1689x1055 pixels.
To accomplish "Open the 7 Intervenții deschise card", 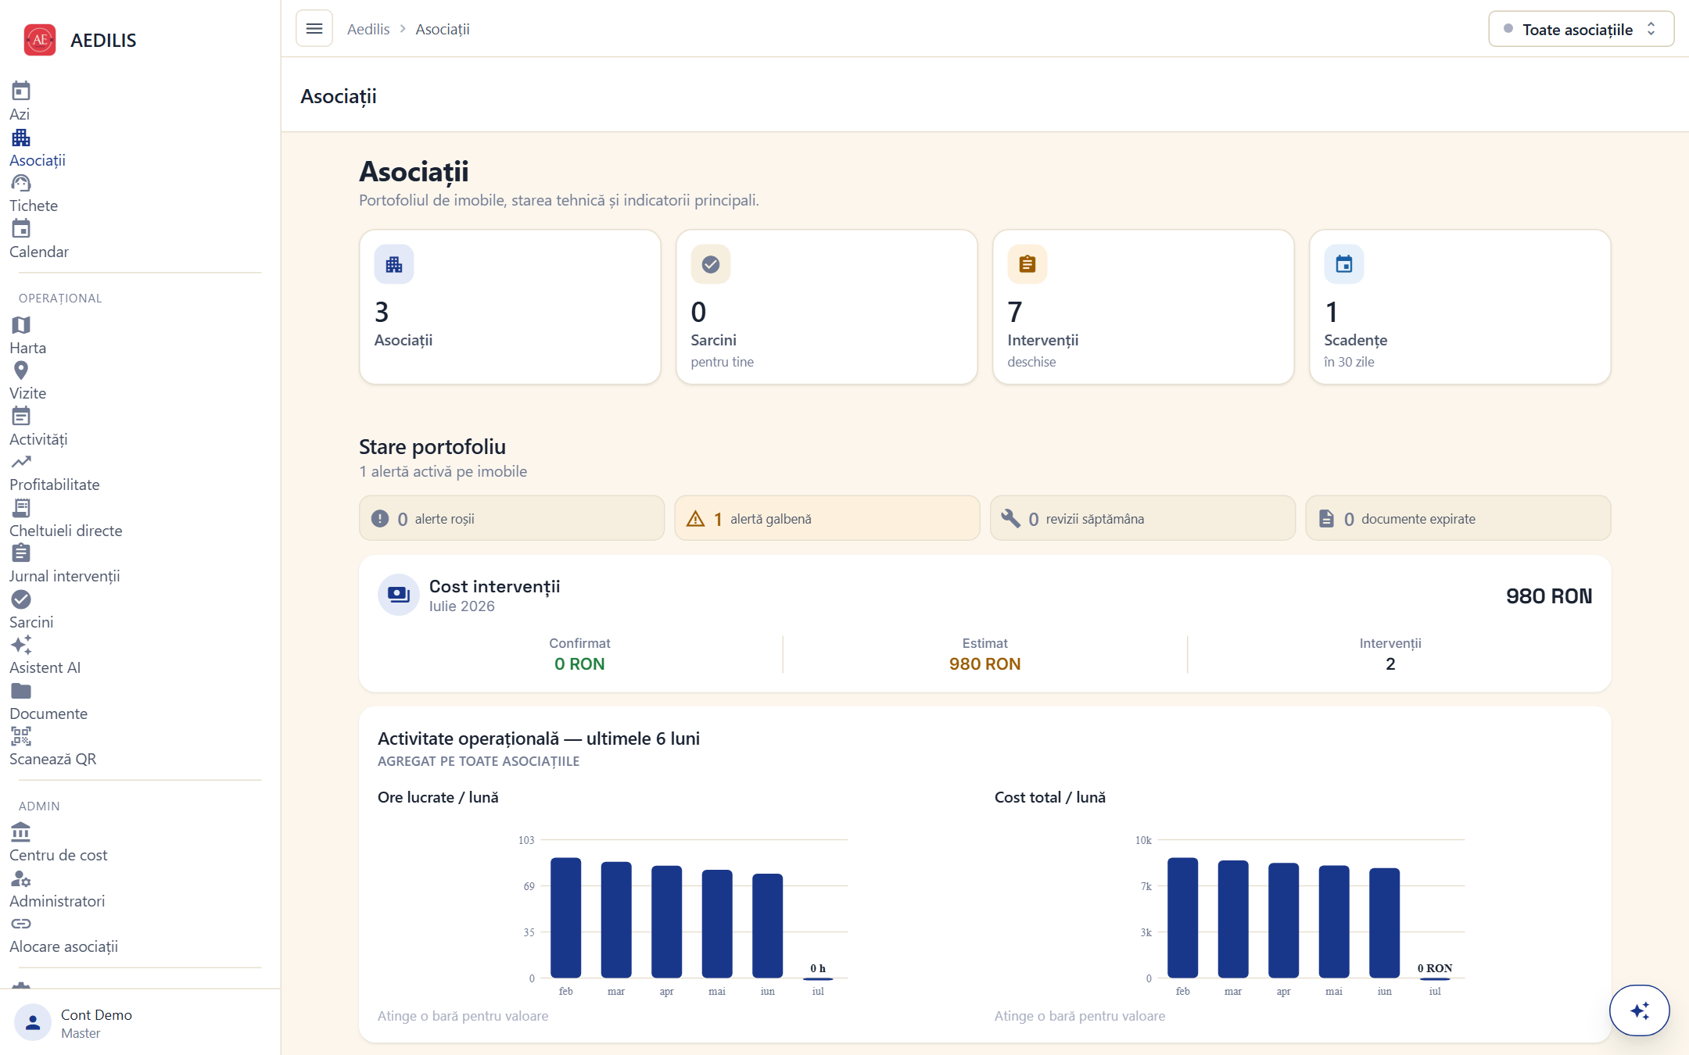I will 1143,306.
